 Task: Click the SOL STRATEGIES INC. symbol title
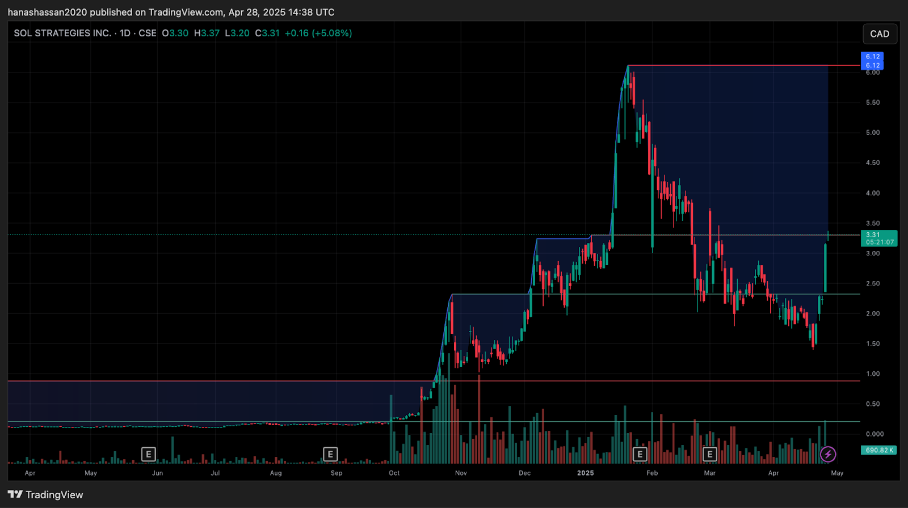point(62,33)
